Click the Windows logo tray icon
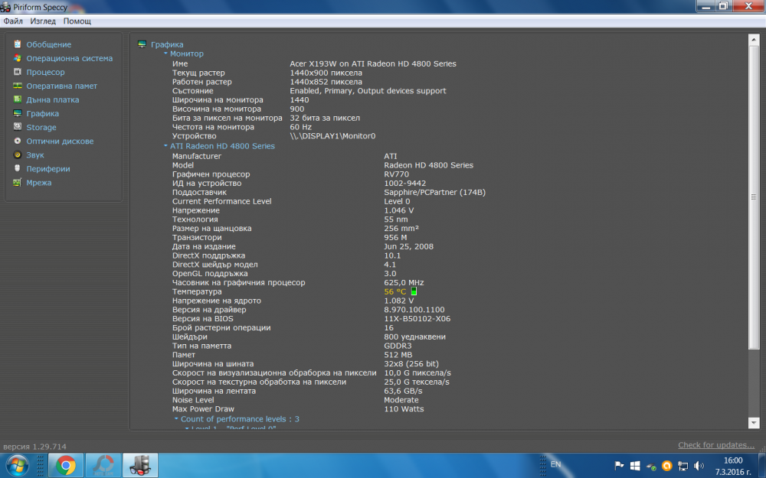766x478 pixels. point(635,466)
